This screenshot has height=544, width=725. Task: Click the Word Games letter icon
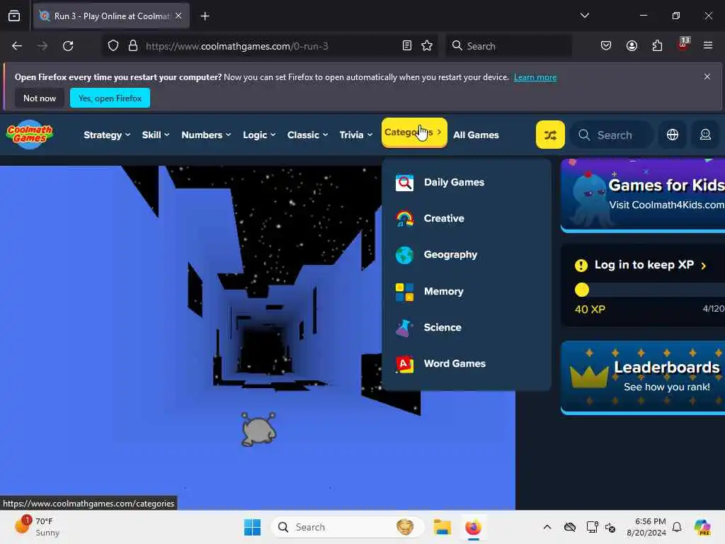pyautogui.click(x=404, y=364)
